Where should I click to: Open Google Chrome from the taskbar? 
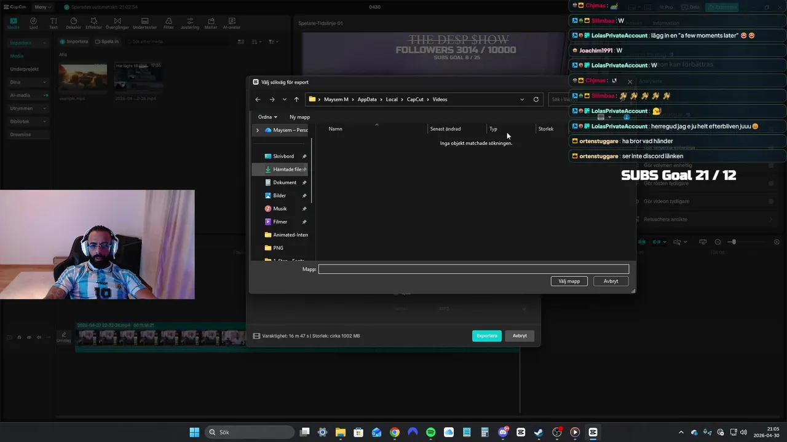tap(395, 432)
